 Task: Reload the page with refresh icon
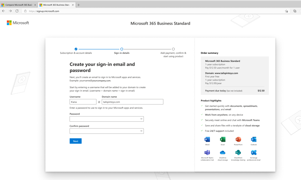[17, 11]
